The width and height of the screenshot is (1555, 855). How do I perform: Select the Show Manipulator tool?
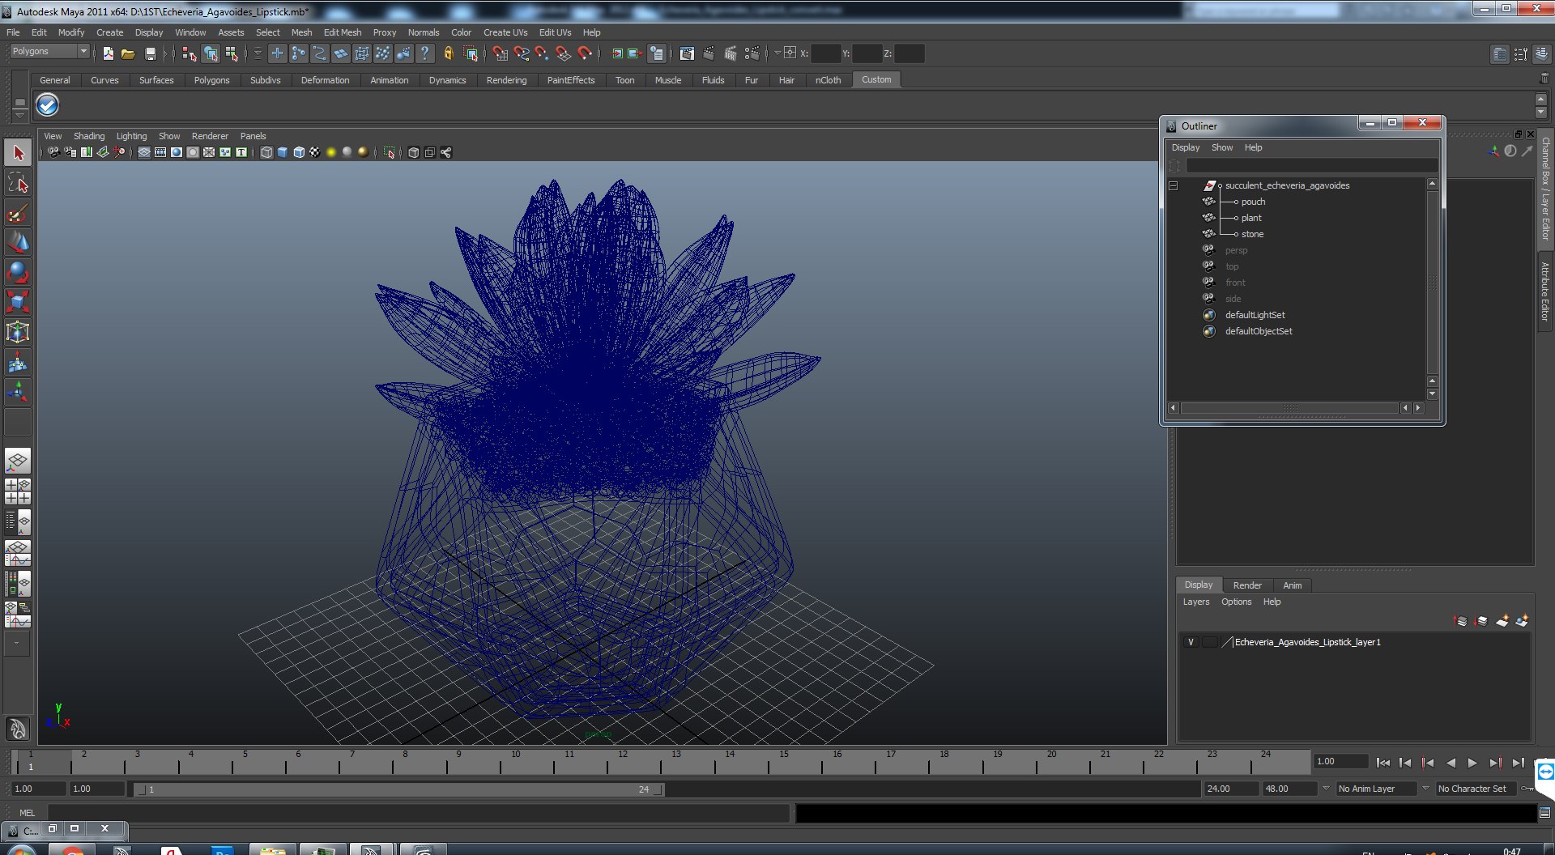coord(18,393)
